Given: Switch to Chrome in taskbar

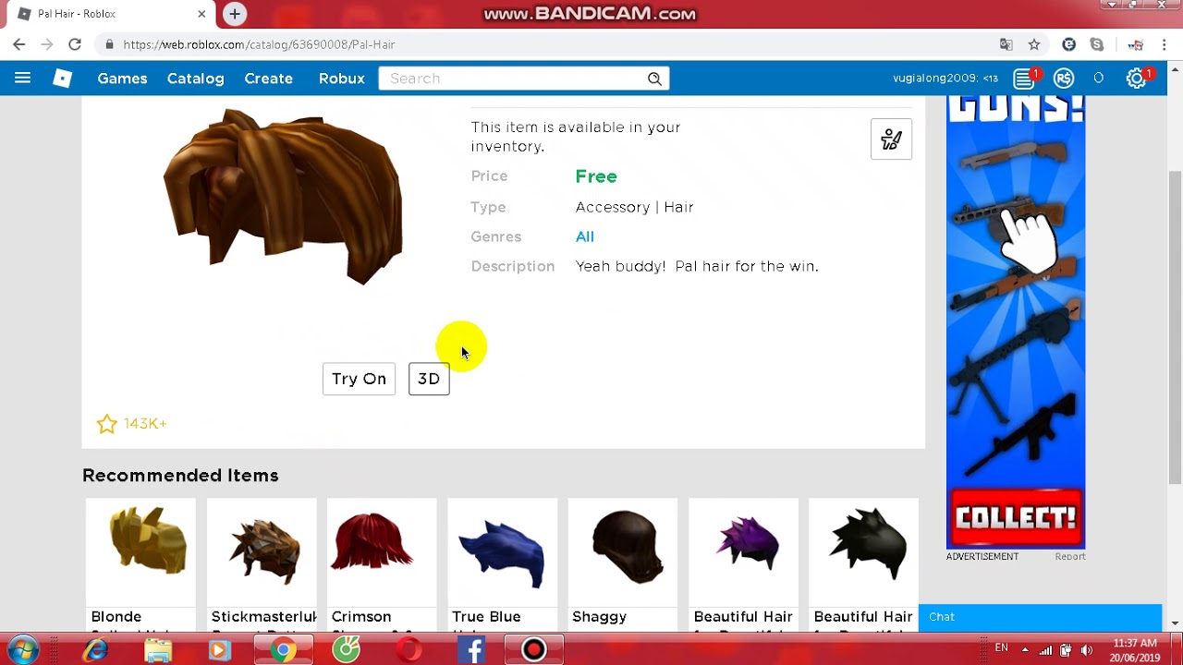Looking at the screenshot, I should [284, 650].
